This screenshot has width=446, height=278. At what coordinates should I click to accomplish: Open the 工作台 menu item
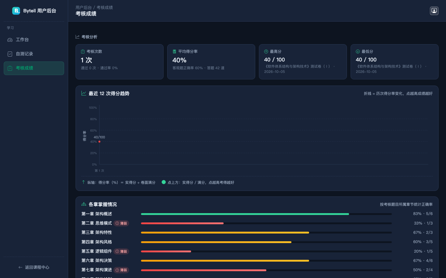click(34, 40)
